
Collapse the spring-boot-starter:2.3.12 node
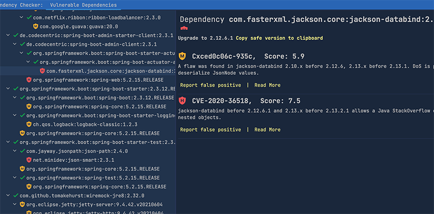8,89
